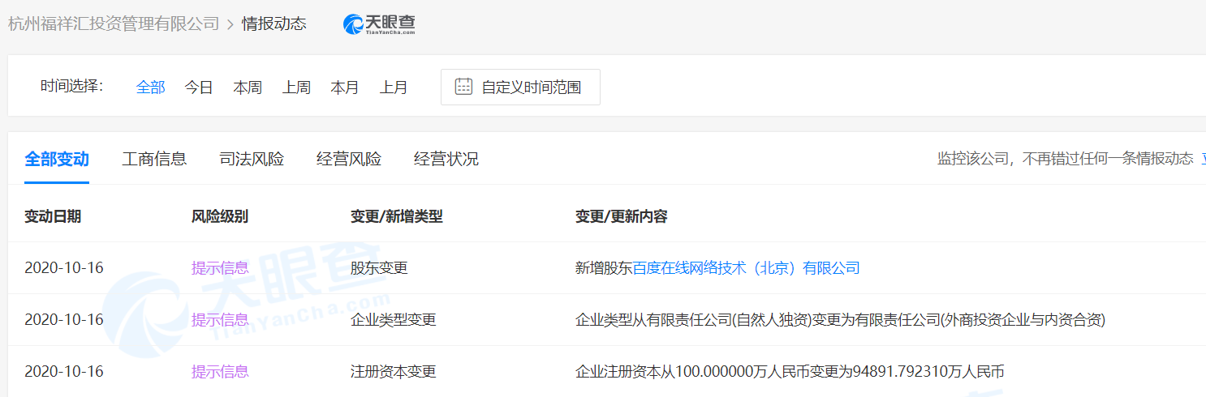Click 提示信息 in the 股东变更 row
This screenshot has width=1206, height=397.
(x=220, y=268)
